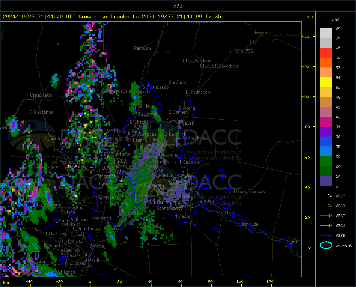Pick the light gray 70-80 dBZ legend swatch
The height and width of the screenshot is (287, 356).
326,33
